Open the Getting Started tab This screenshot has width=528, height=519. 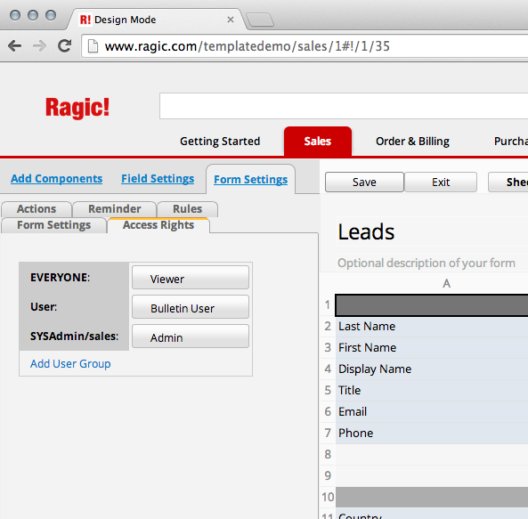point(220,142)
